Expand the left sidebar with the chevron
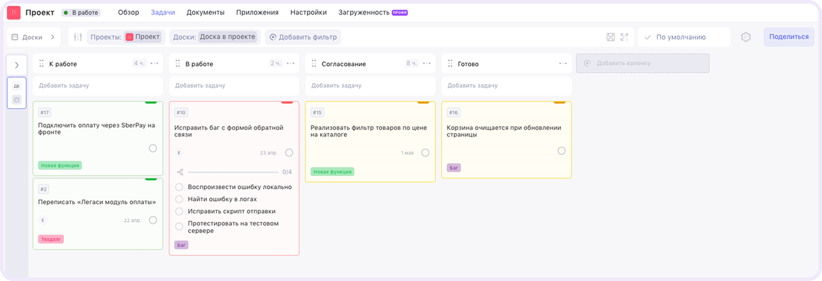822x281 pixels. (x=17, y=65)
